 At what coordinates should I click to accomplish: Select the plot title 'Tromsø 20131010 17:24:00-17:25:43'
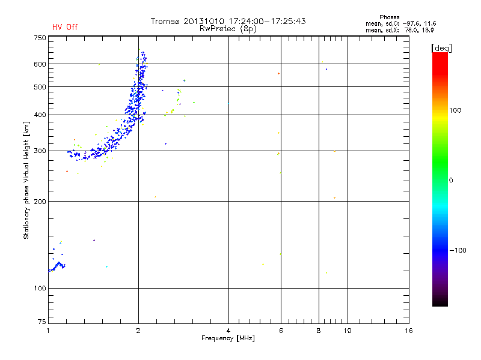click(228, 21)
